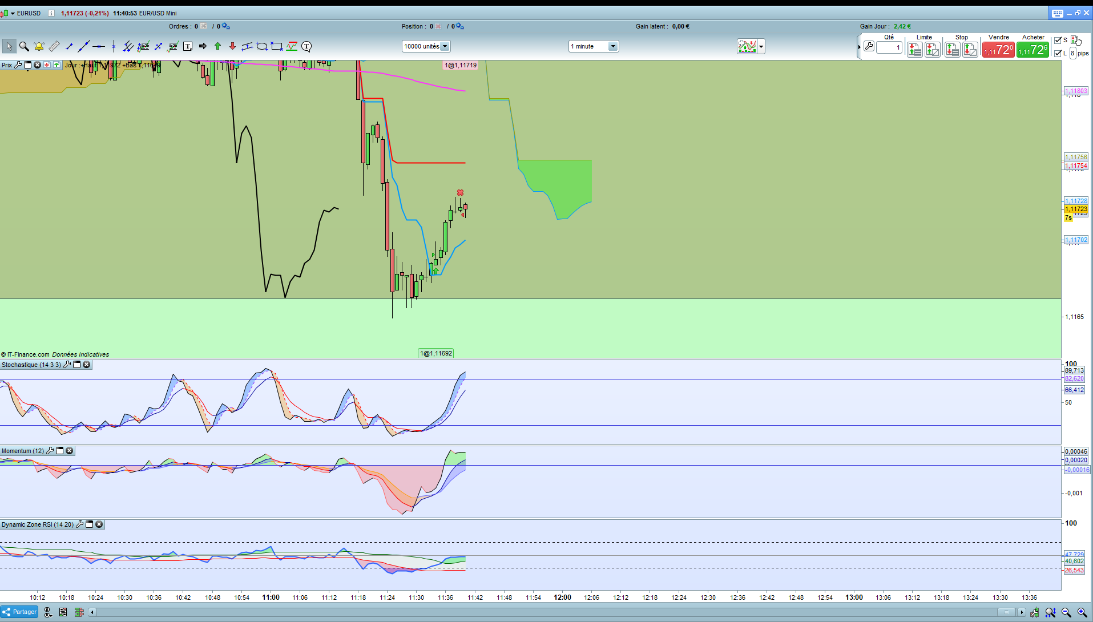The image size is (1093, 622).
Task: Open the 10000 unités quantity dropdown
Action: pos(426,46)
